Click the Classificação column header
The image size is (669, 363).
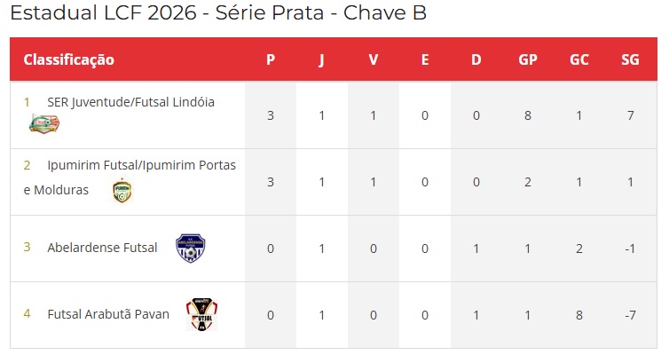pyautogui.click(x=69, y=59)
